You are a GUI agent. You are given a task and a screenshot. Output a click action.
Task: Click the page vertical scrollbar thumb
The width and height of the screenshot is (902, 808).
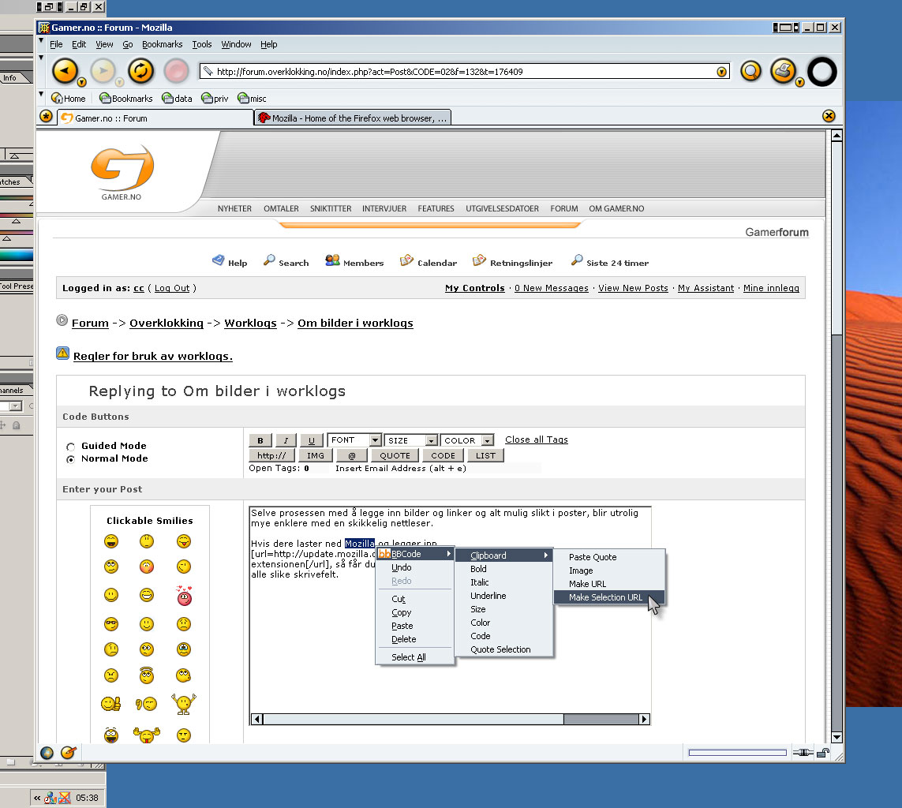837,238
